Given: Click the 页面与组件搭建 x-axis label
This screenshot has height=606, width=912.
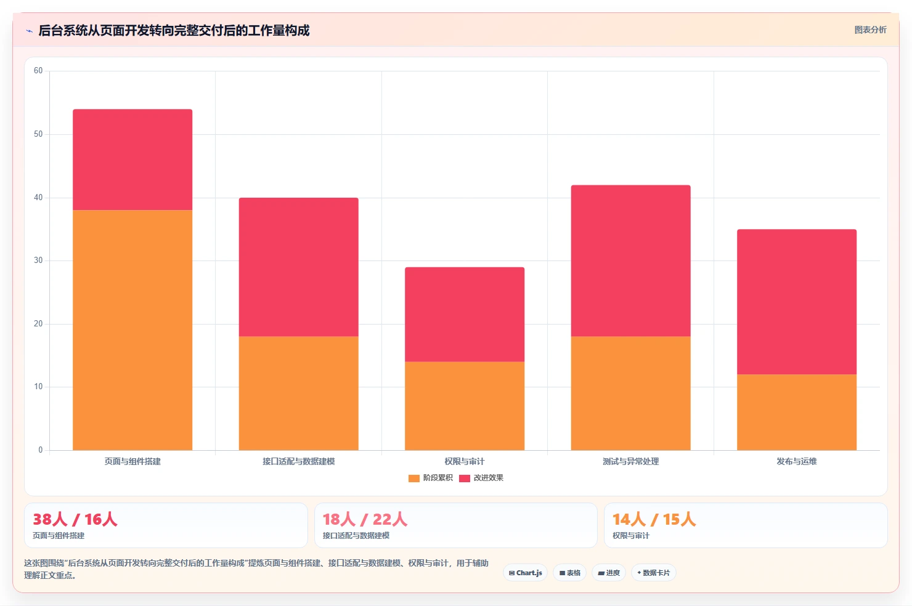Looking at the screenshot, I should pyautogui.click(x=132, y=461).
